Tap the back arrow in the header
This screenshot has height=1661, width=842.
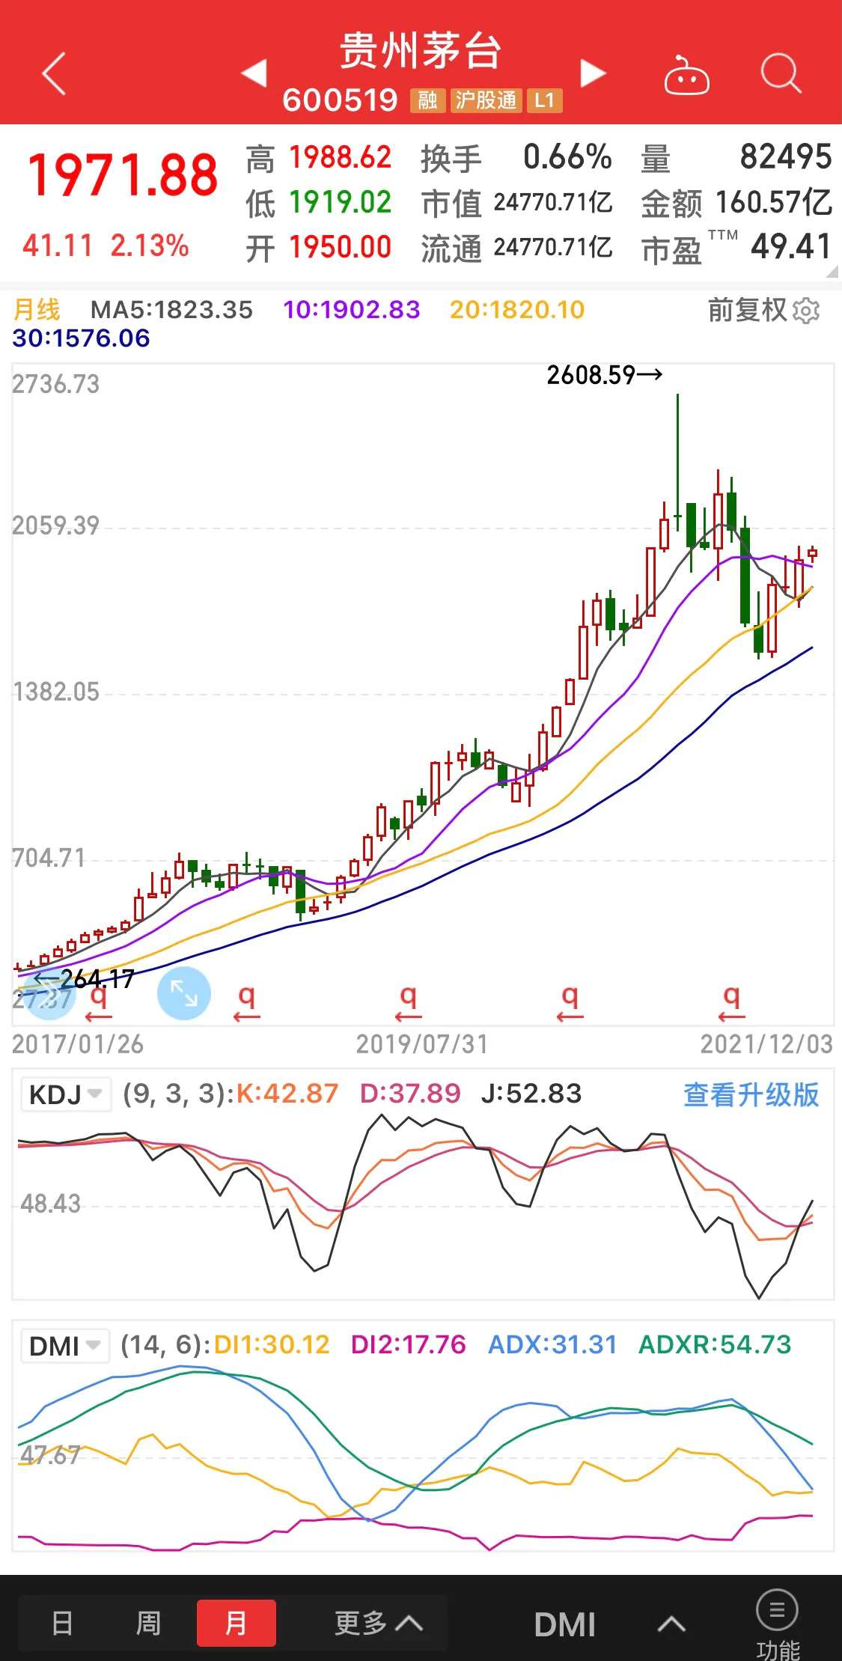pos(54,73)
